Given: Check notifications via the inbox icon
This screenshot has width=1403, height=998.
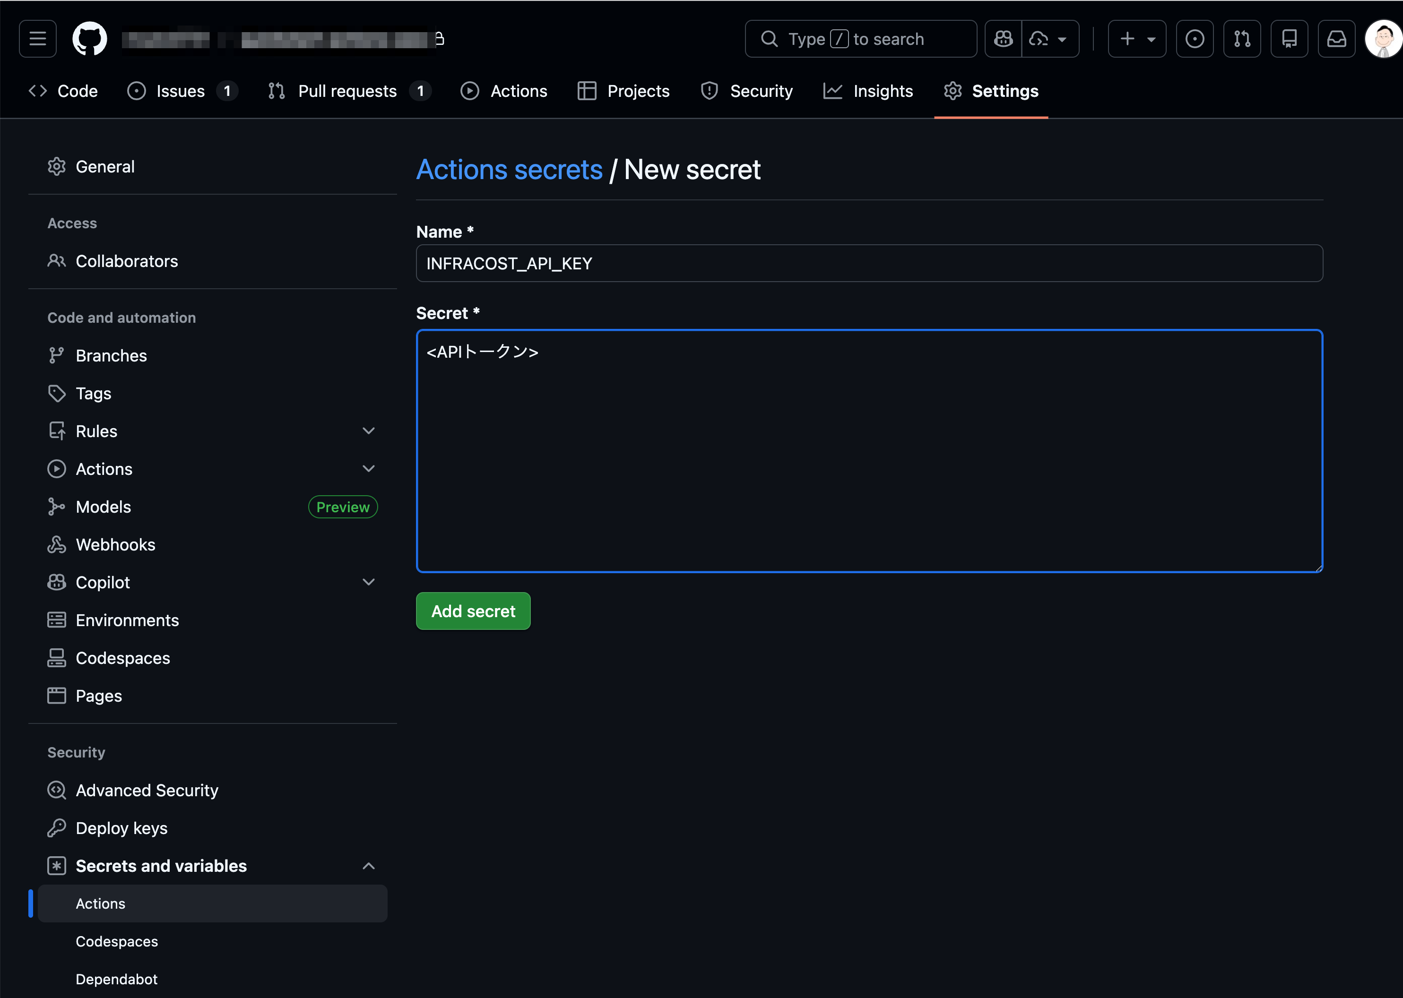Looking at the screenshot, I should click(x=1337, y=38).
